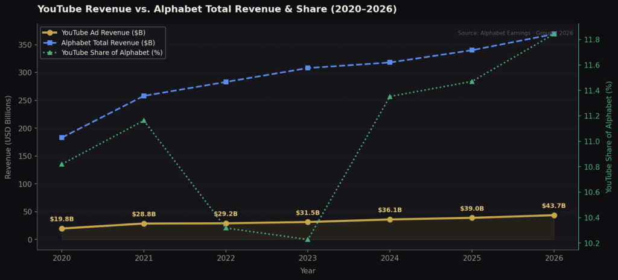This screenshot has height=280, width=618.
Task: Click the 2025 x-axis tick label
Action: 472,258
